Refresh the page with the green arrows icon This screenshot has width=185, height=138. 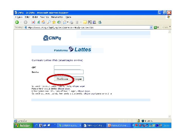coord(39,22)
